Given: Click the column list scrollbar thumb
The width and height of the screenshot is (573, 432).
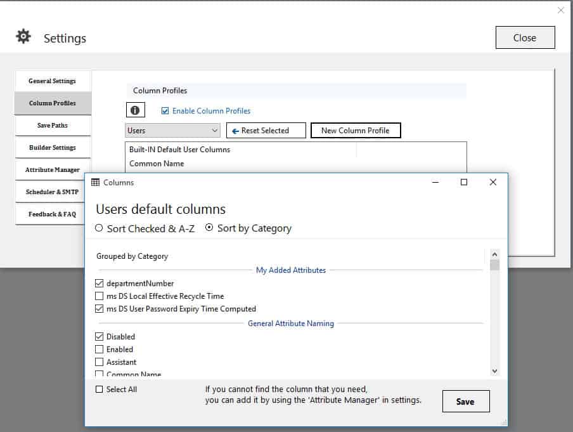Looking at the screenshot, I should (x=494, y=265).
